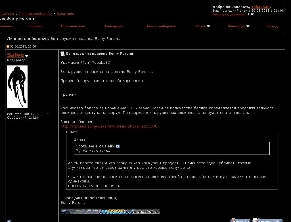291x222 pixels.
Task: Click the Live for Speed signature banner
Action: click(110, 211)
